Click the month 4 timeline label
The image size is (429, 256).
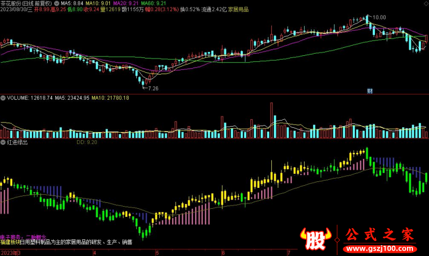coord(94,253)
